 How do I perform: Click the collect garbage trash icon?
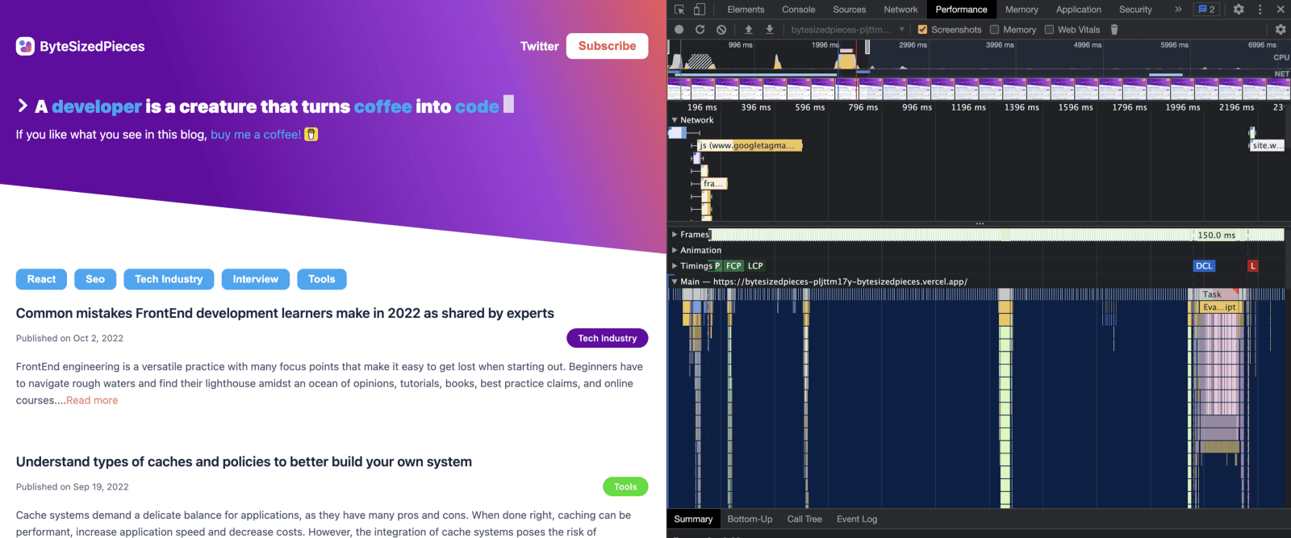(1114, 30)
